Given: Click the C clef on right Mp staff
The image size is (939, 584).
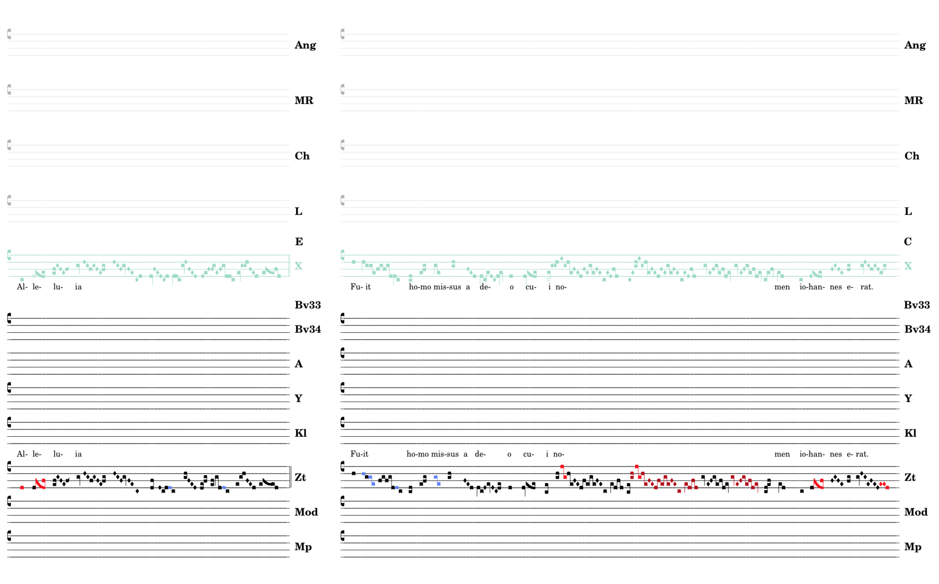Looking at the screenshot, I should 342,535.
